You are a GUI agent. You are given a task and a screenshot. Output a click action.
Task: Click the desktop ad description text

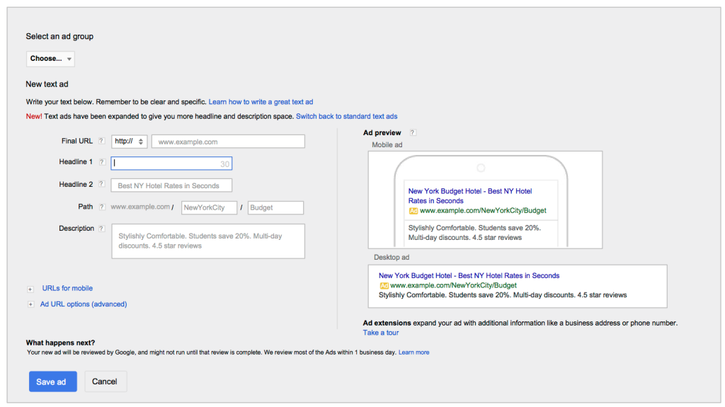click(x=503, y=295)
